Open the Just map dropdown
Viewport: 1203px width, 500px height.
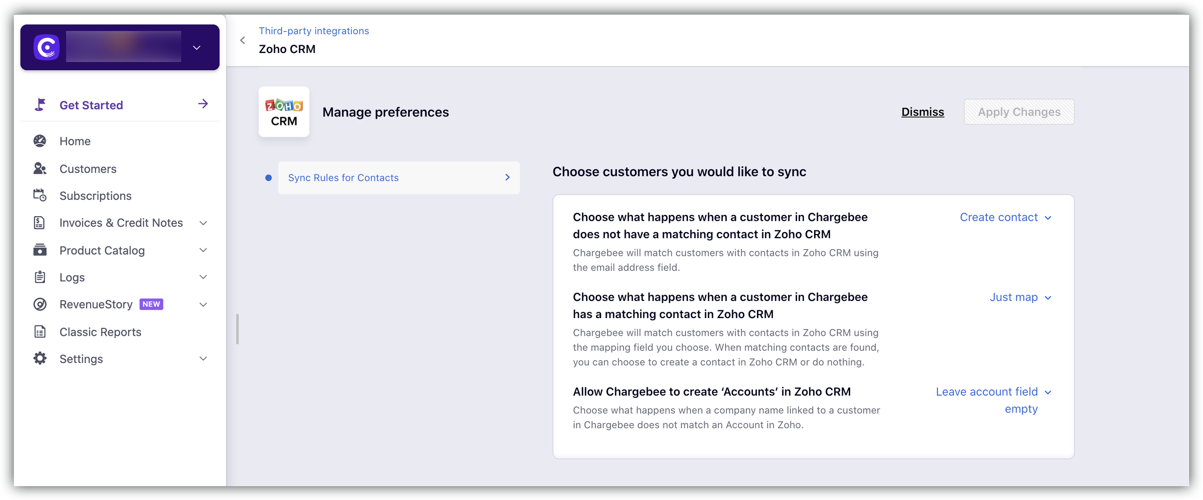click(1020, 298)
